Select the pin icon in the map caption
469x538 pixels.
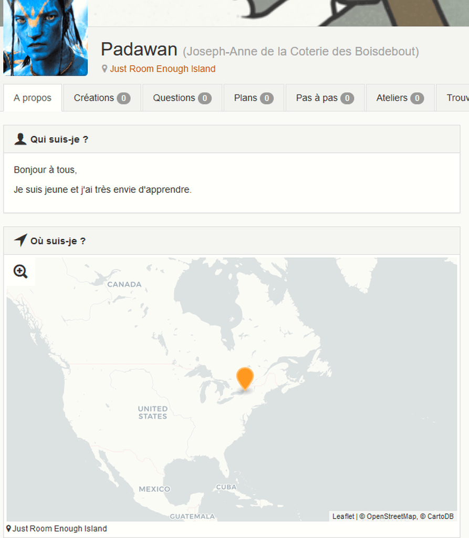pyautogui.click(x=8, y=529)
